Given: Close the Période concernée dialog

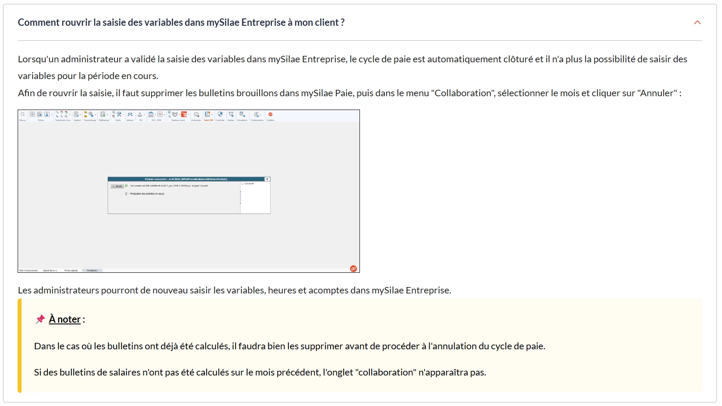Looking at the screenshot, I should click(267, 179).
